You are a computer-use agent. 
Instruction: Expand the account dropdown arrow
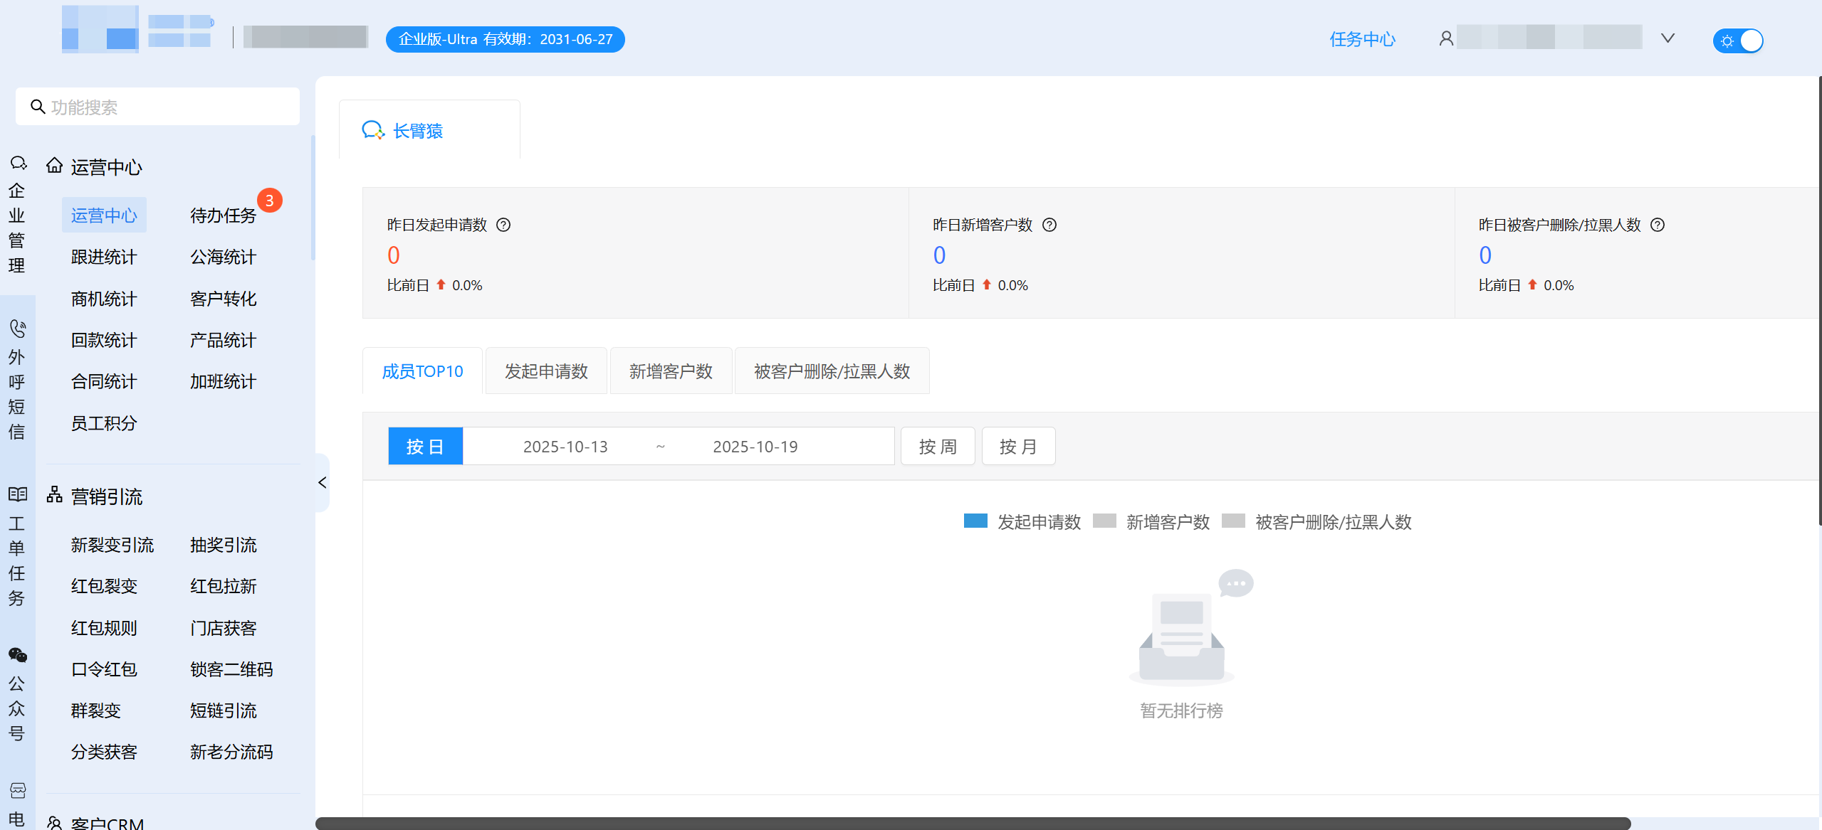[x=1667, y=38]
